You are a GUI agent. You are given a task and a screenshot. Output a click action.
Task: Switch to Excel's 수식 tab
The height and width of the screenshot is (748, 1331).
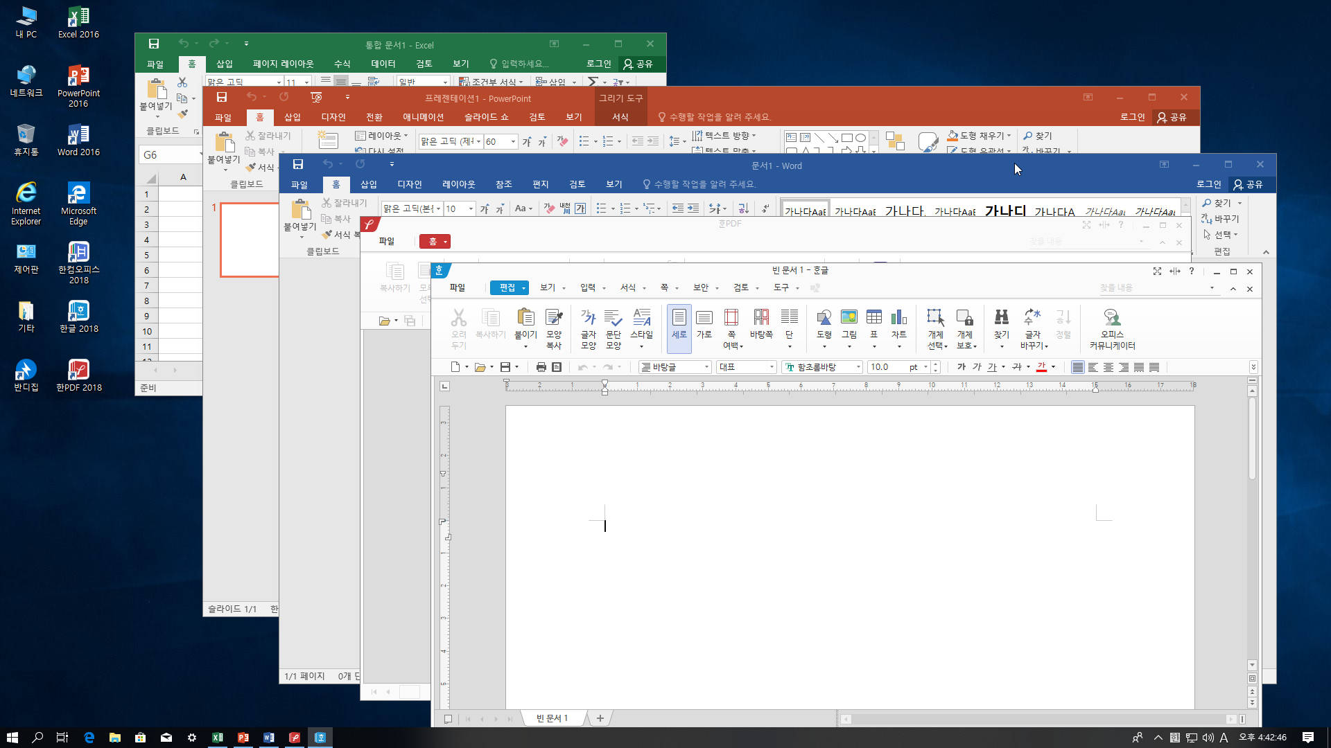[x=342, y=64]
